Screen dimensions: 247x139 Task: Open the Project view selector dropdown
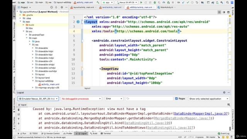(x=24, y=7)
